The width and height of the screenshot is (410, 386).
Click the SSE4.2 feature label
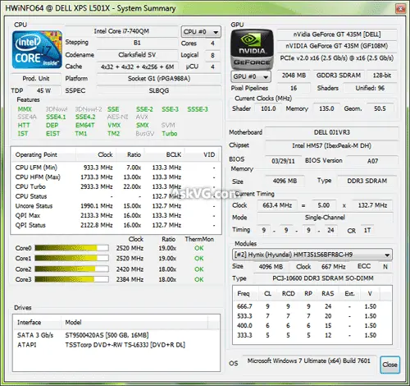(85, 117)
